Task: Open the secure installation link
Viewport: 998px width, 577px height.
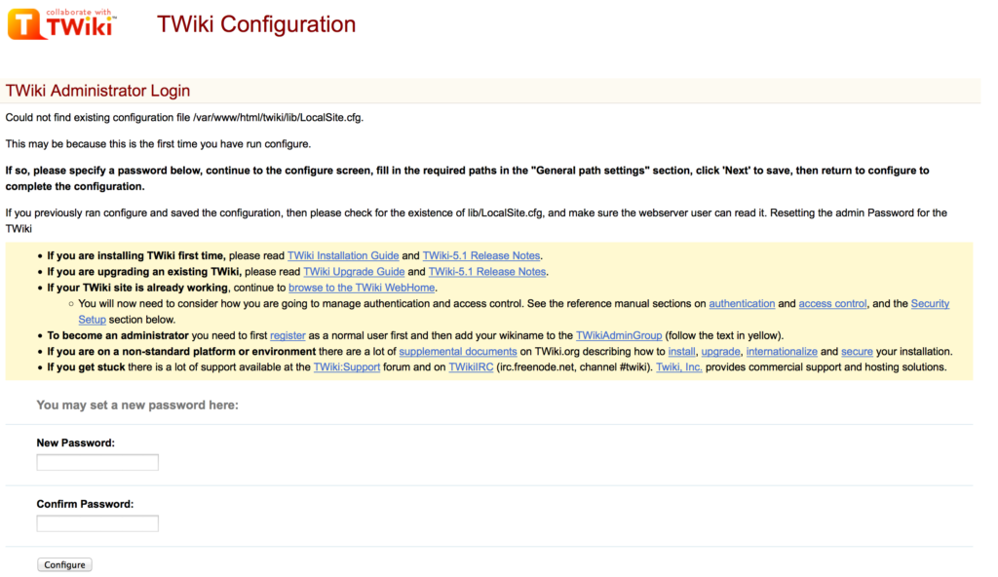Action: click(x=857, y=351)
